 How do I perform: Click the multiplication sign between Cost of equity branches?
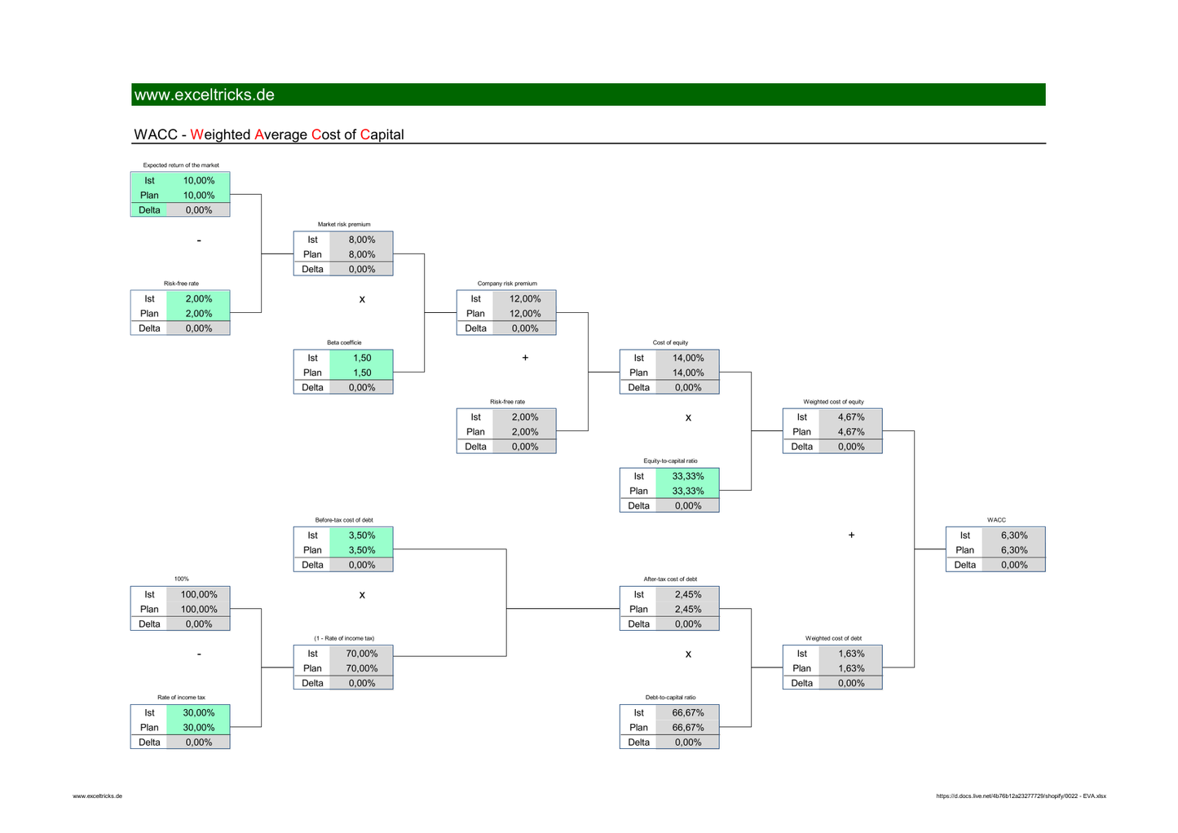pos(688,417)
